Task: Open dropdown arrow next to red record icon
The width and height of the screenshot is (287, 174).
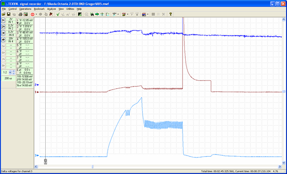Action: coord(36,14)
